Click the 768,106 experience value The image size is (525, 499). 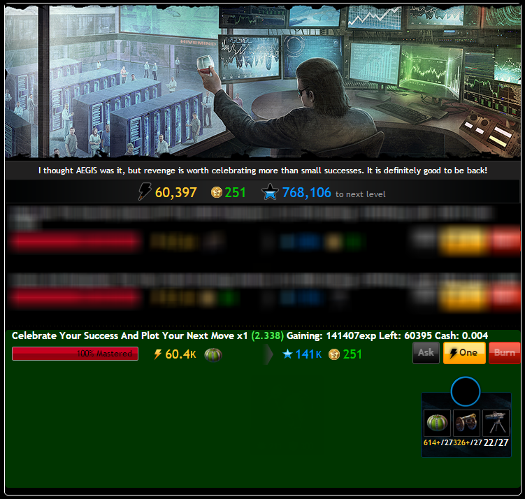pos(306,192)
